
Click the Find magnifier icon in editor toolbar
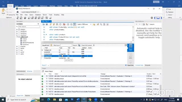tap(101, 24)
